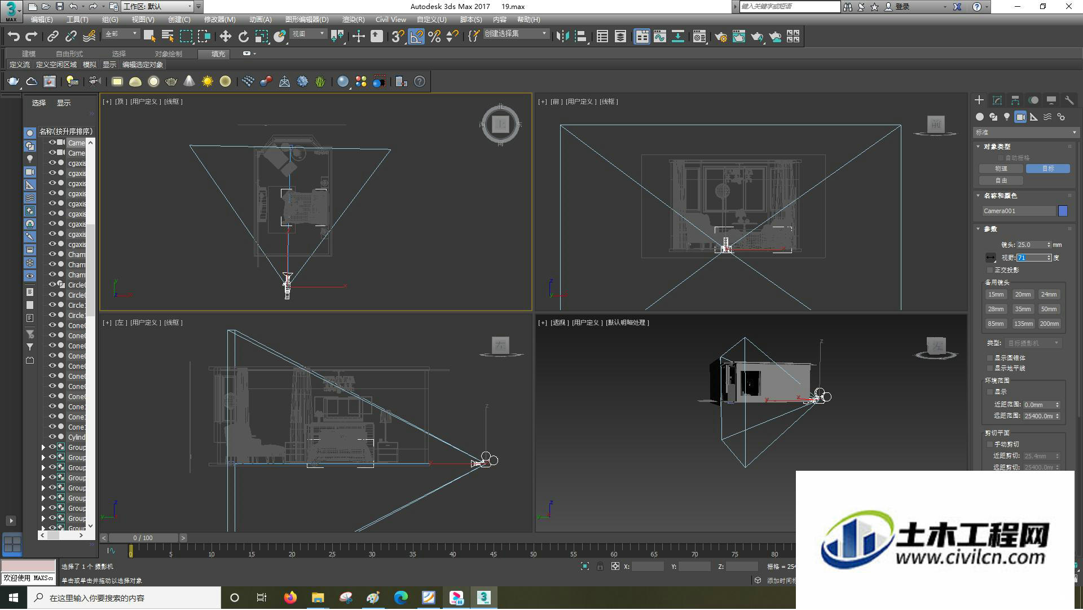Switch to the 对象绘制 ribbon tab
This screenshot has width=1083, height=610.
(168, 54)
